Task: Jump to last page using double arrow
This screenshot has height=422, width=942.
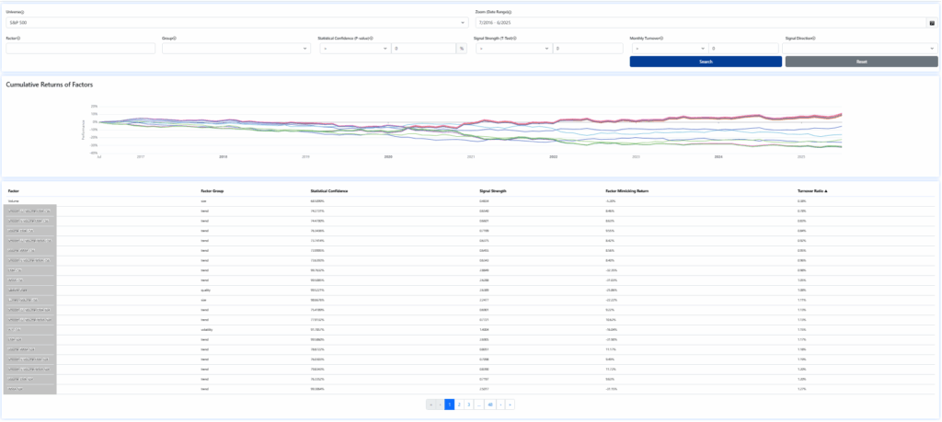Action: tap(510, 404)
